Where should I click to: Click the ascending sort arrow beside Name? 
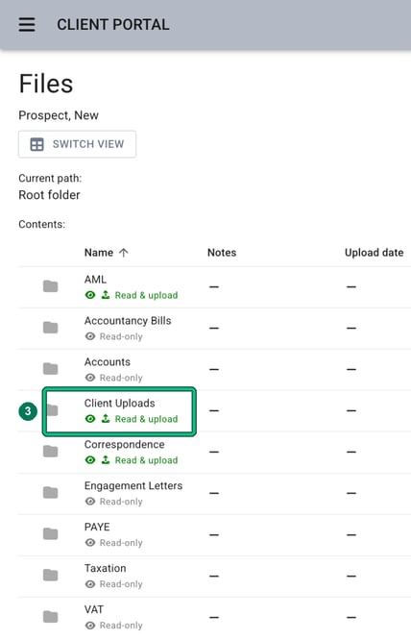point(124,253)
